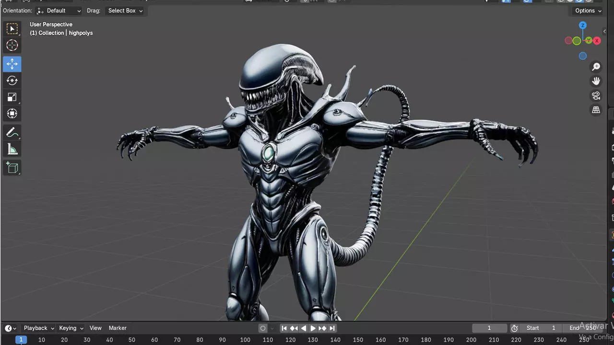The width and height of the screenshot is (614, 345).
Task: Open the auto keyframe settings dropdown
Action: pos(272,328)
